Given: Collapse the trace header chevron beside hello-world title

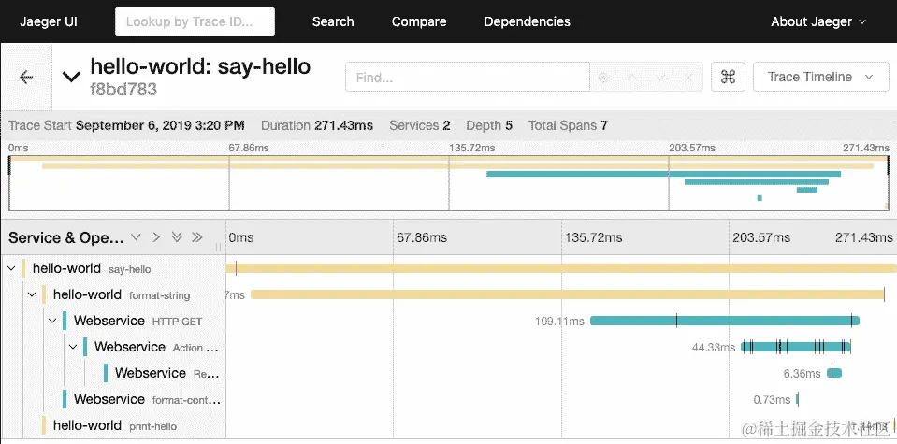Looking at the screenshot, I should (70, 78).
